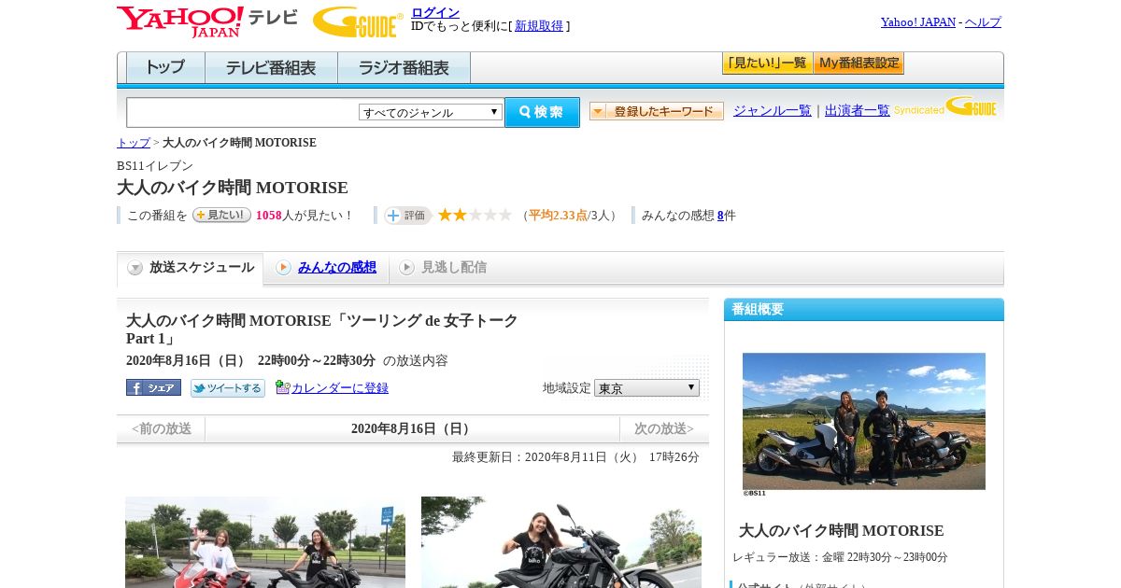Viewport: 1121px width, 588px height.
Task: Click the 「見たい!」一覧 button
Action: pos(767,63)
